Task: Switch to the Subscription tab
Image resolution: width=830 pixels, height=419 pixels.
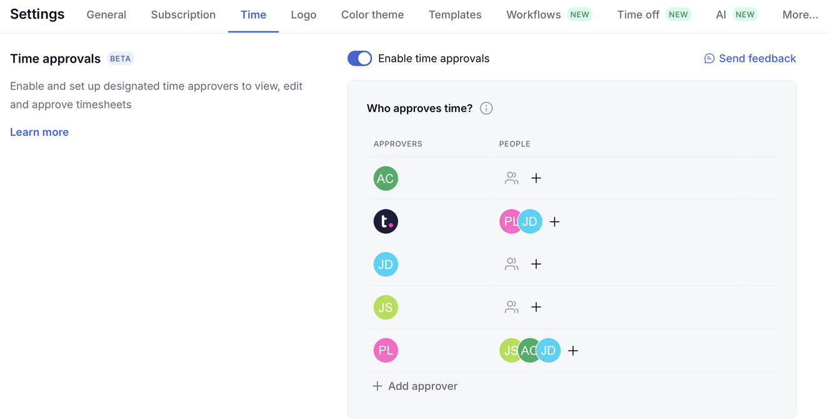Action: coord(183,14)
